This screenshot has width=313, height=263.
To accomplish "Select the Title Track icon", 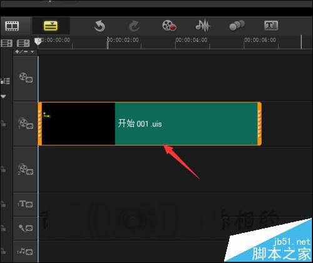I will (25, 204).
